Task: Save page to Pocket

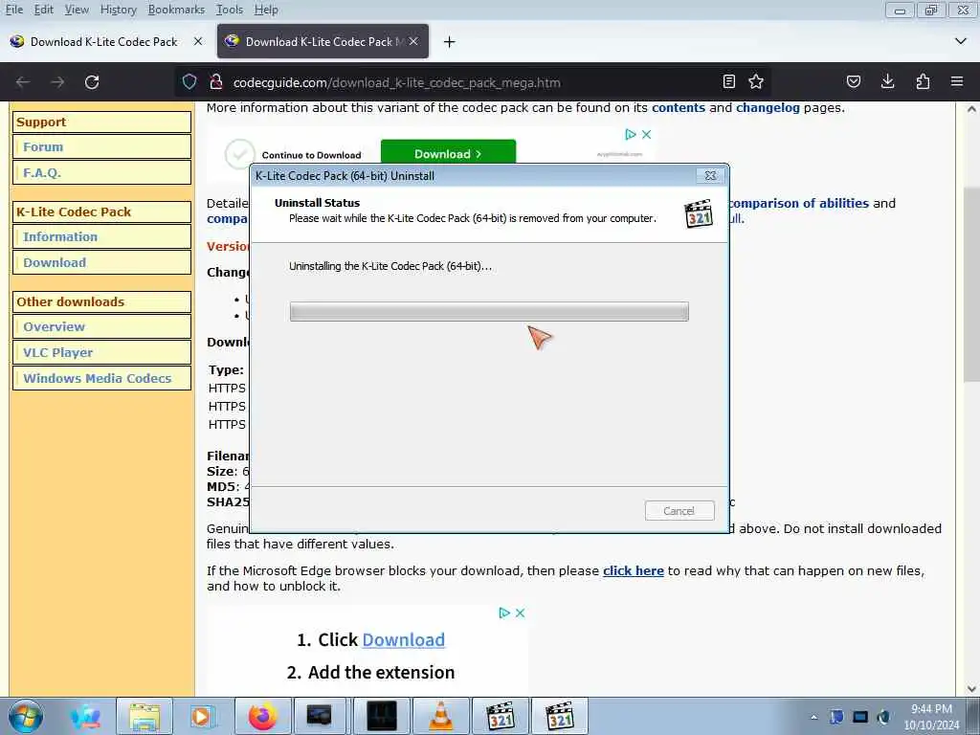Action: point(853,82)
